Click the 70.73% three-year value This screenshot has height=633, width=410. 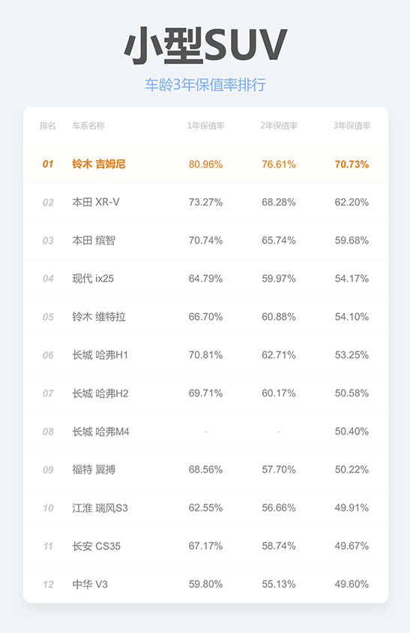pyautogui.click(x=352, y=164)
